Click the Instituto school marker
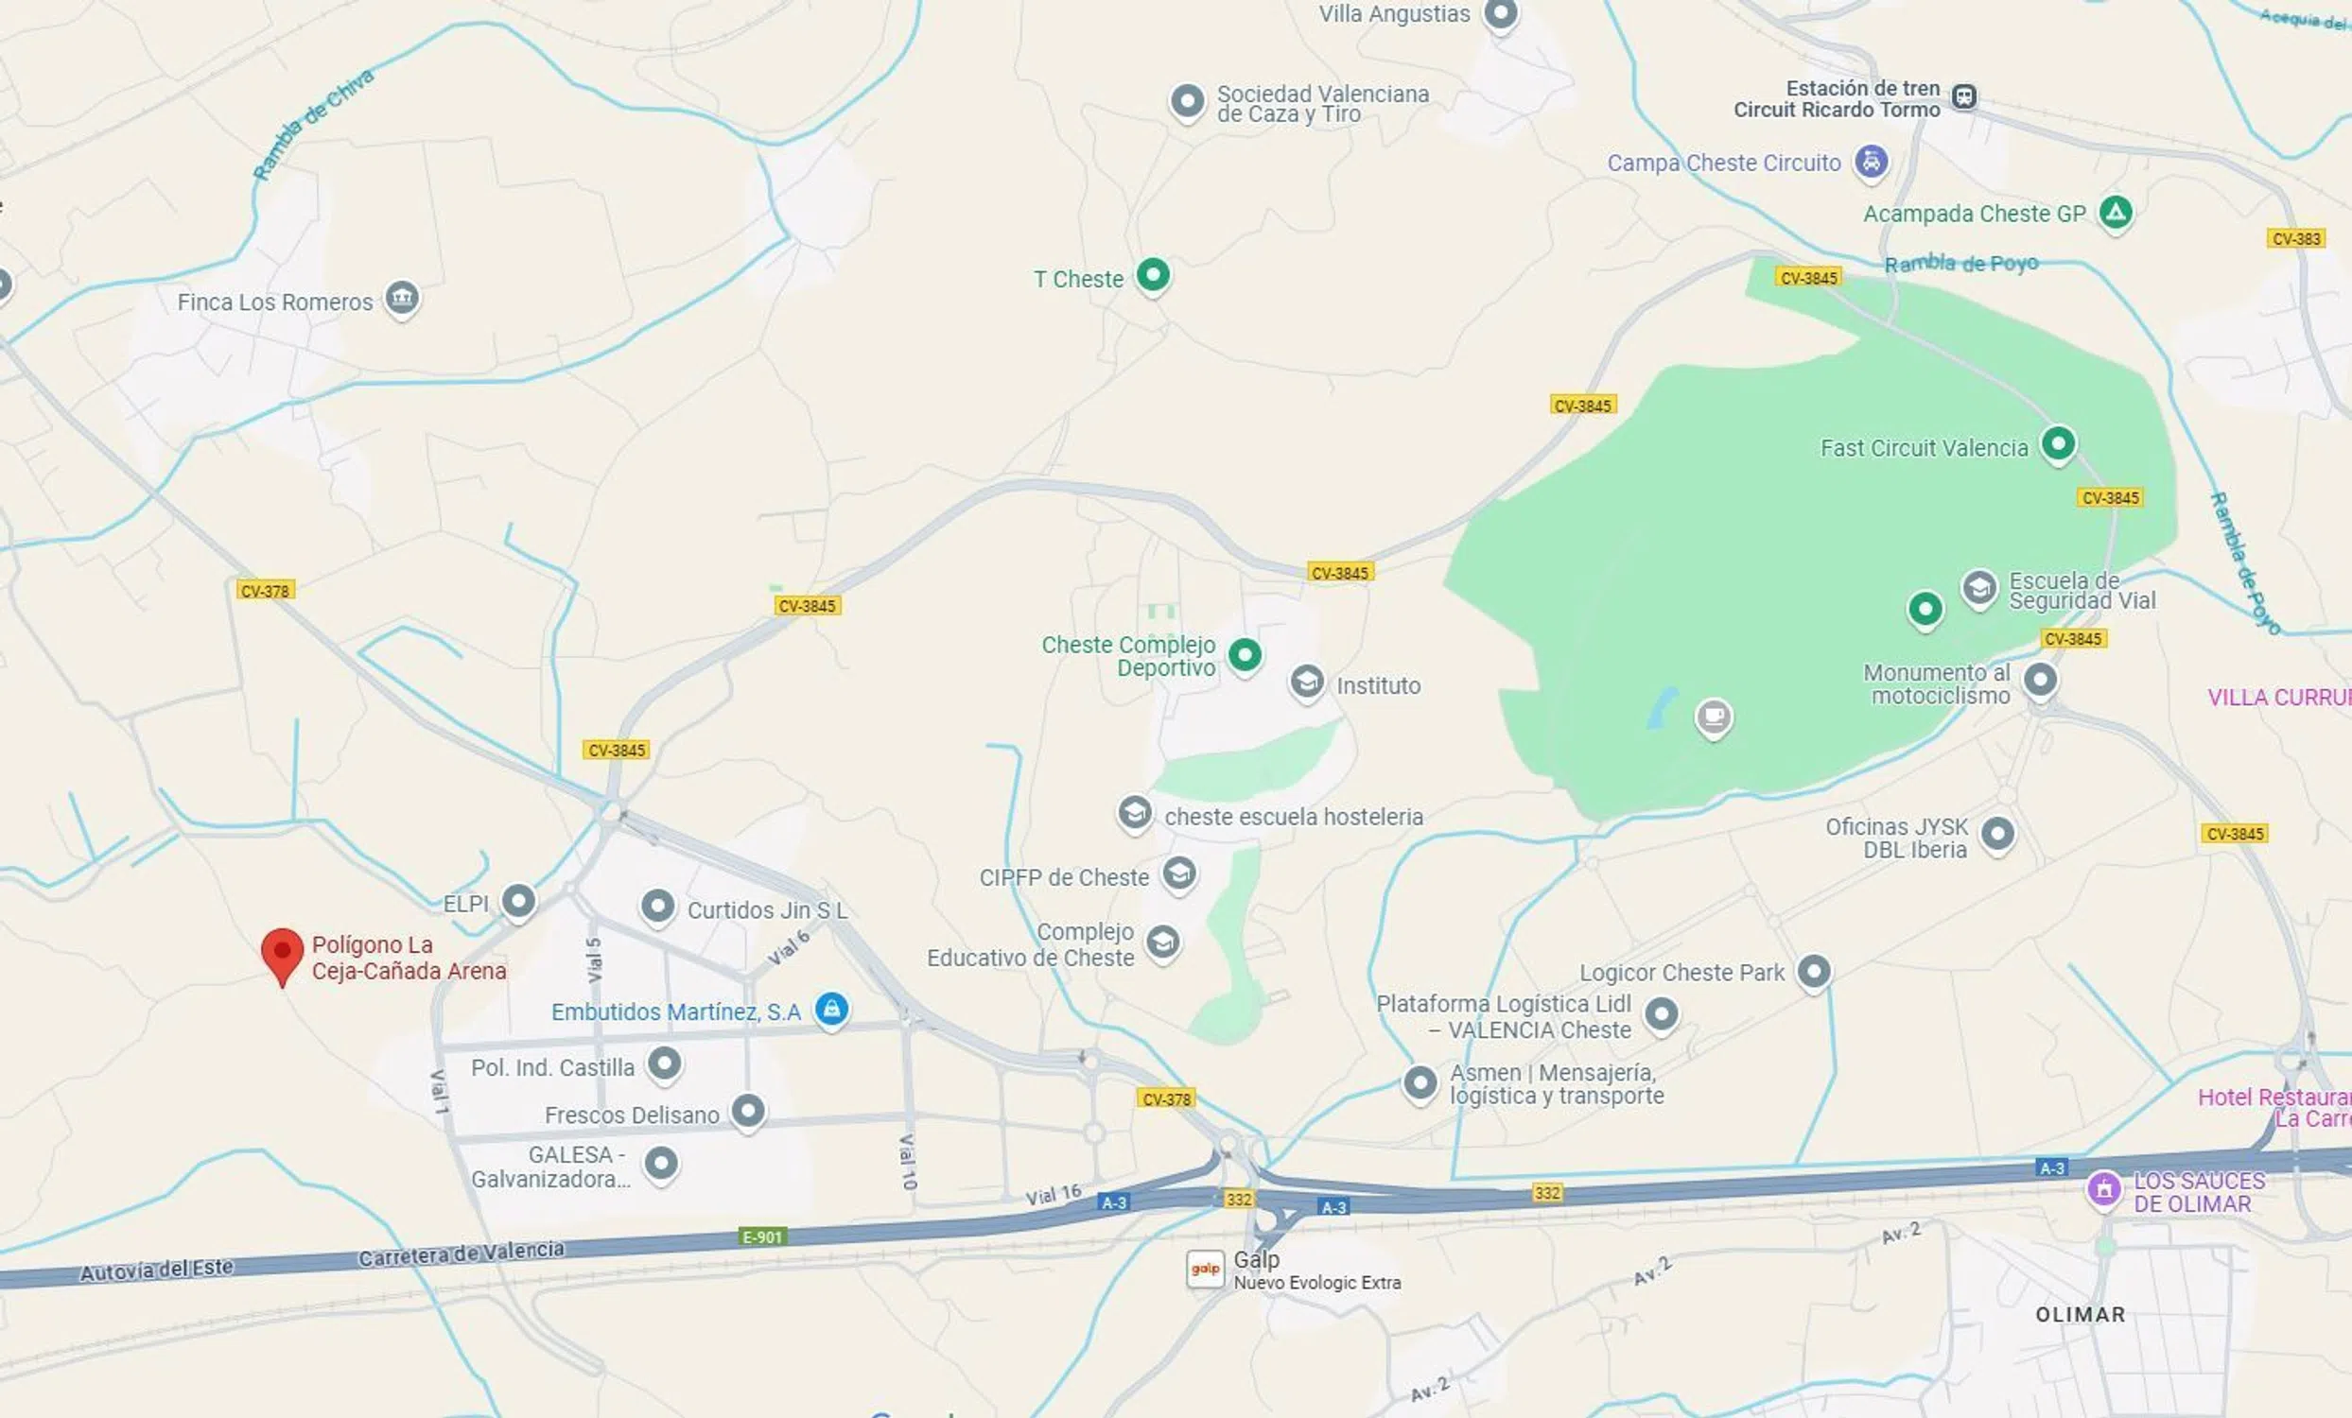 (x=1307, y=683)
